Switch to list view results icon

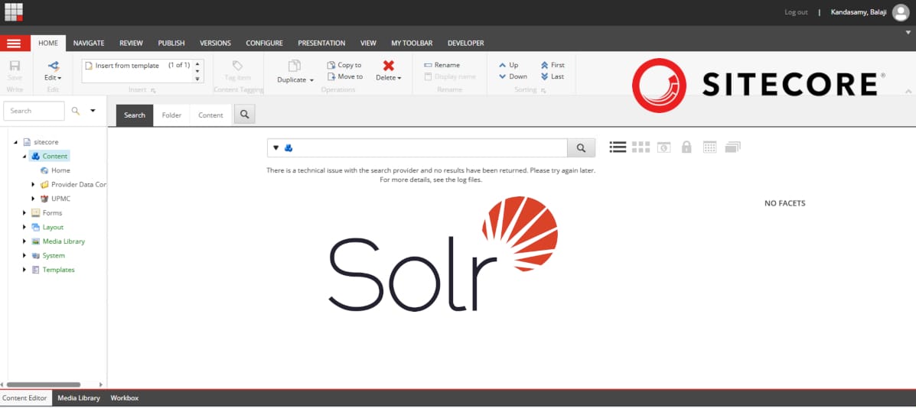[618, 147]
